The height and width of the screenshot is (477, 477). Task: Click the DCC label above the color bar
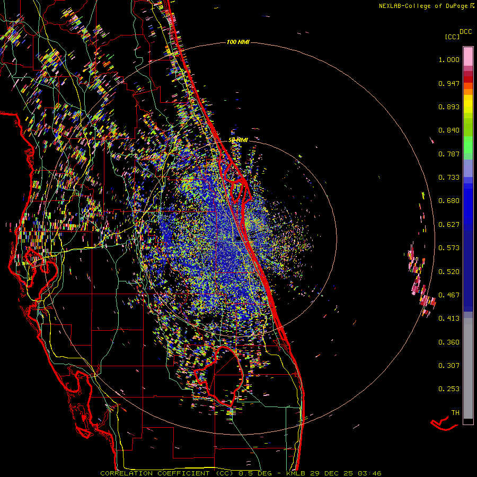[x=465, y=32]
